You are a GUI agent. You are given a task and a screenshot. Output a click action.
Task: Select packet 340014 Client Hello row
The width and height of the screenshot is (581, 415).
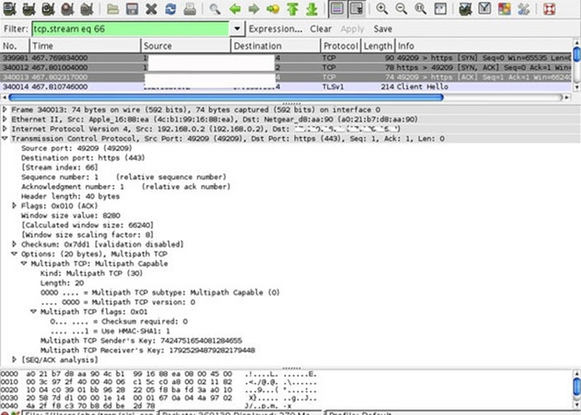point(286,86)
